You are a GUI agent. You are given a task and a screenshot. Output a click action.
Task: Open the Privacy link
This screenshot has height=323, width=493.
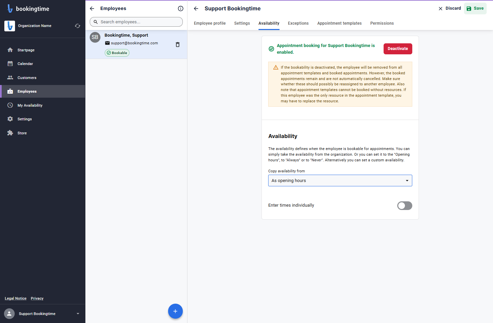(37, 298)
